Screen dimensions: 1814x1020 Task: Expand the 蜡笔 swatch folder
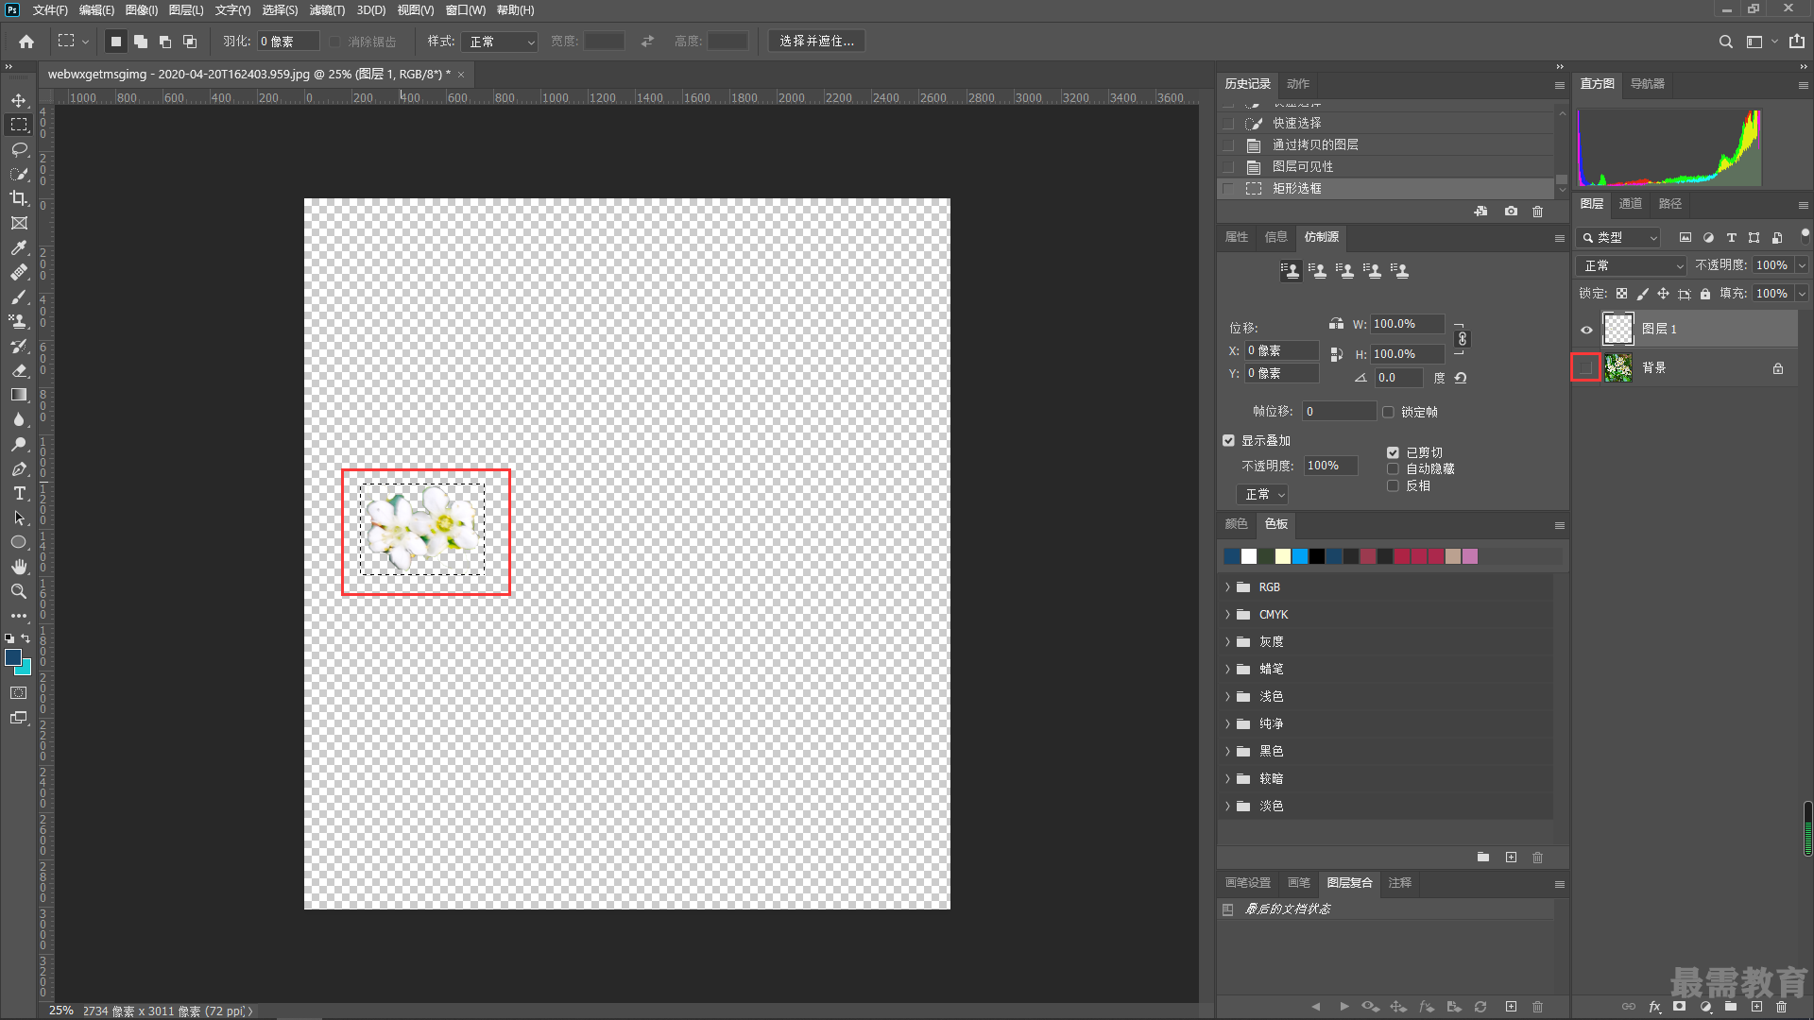pyautogui.click(x=1227, y=670)
